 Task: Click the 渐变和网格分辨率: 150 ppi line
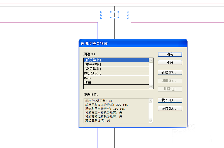click(x=105, y=109)
